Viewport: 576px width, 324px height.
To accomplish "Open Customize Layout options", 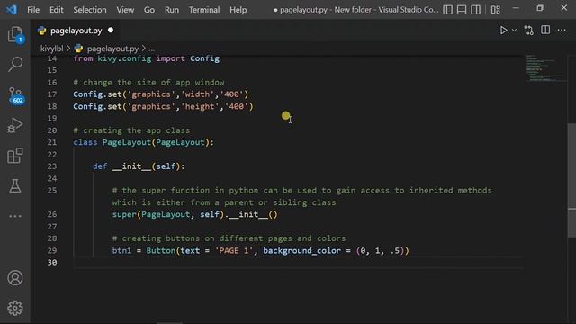I will 495,10.
